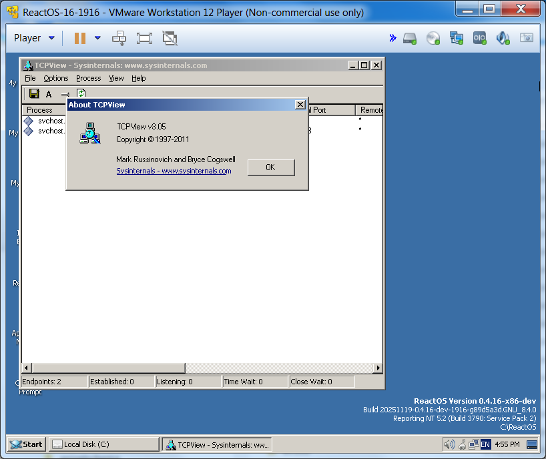Click the horizontal scrollbar right arrow
Image resolution: width=546 pixels, height=459 pixels.
coord(378,368)
